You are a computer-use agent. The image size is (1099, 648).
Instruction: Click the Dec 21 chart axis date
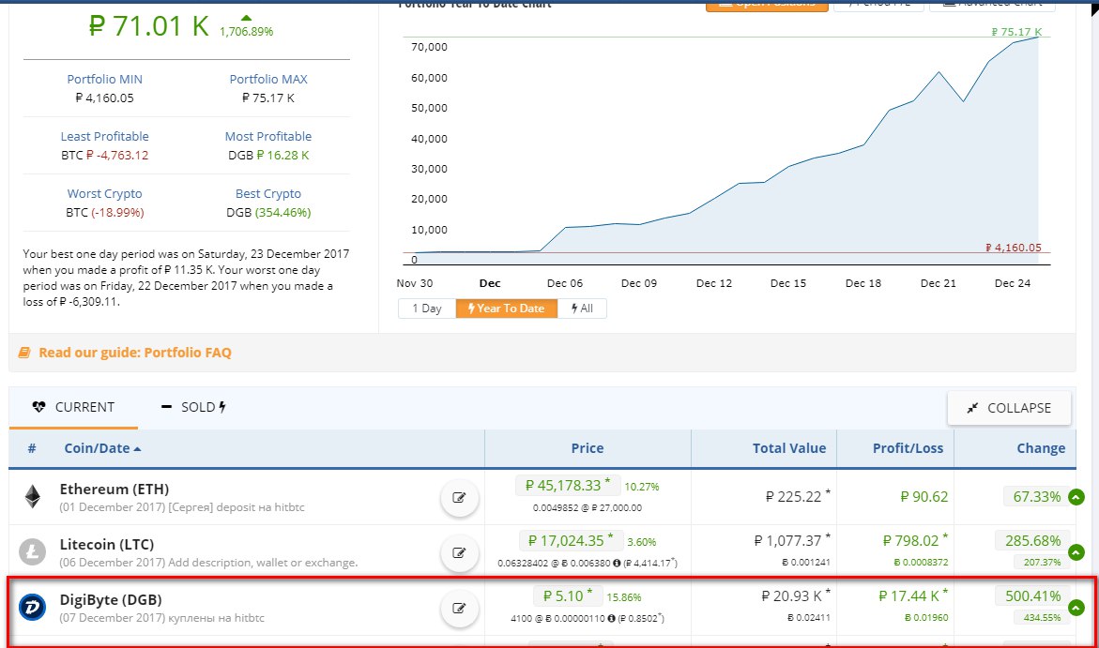coord(938,283)
